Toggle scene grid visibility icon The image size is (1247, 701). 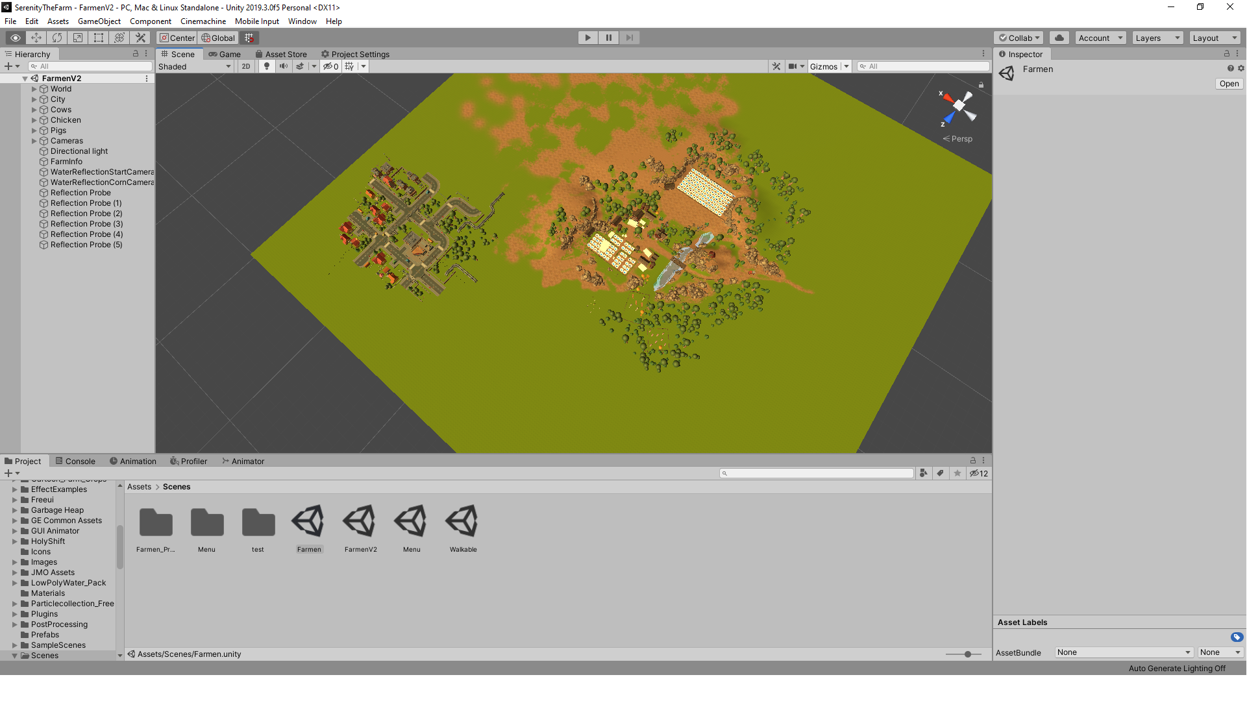coord(349,66)
